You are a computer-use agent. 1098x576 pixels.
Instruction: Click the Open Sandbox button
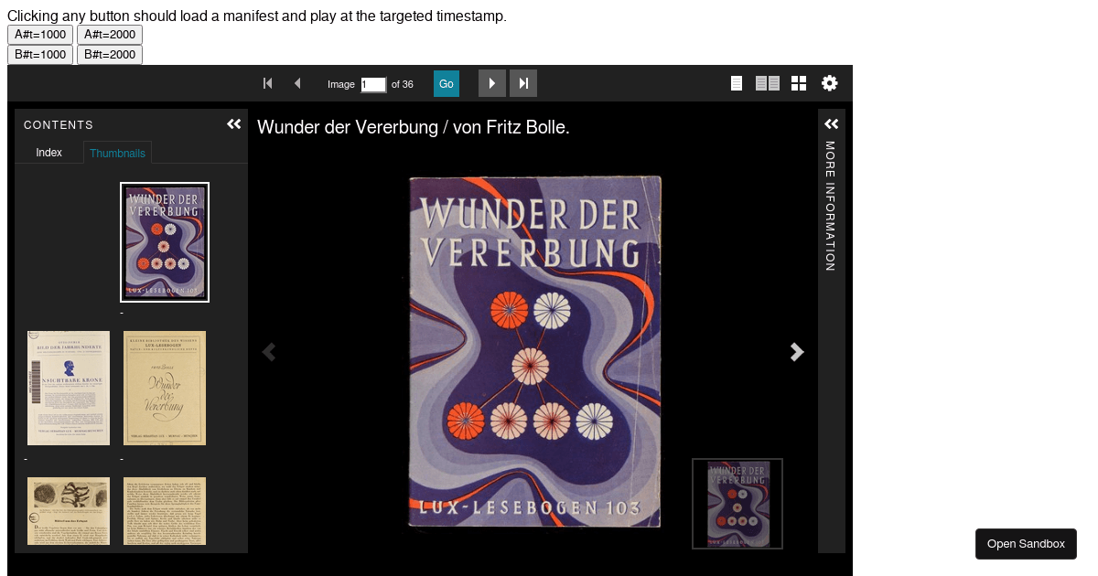(x=1026, y=544)
